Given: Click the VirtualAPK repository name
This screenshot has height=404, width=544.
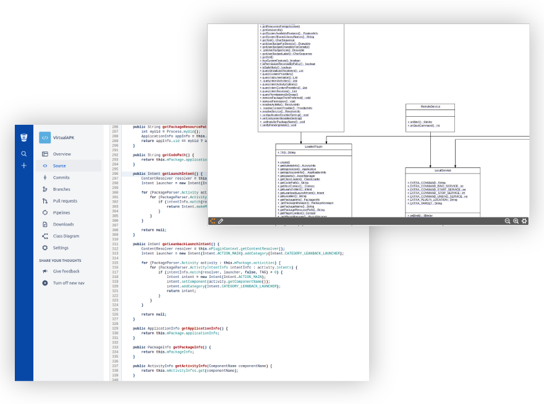Looking at the screenshot, I should coord(64,138).
